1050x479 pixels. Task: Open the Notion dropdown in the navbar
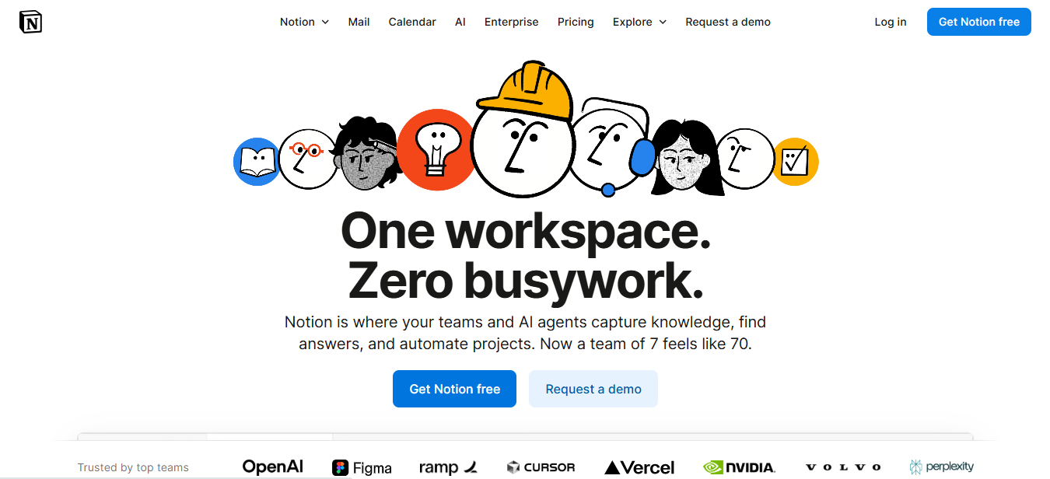(303, 22)
